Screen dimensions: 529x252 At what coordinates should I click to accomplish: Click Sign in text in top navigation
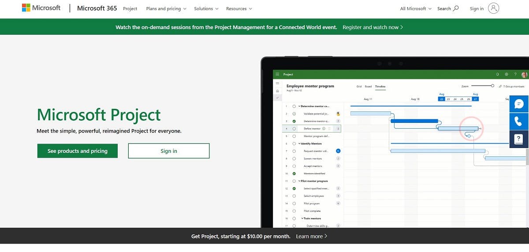[477, 8]
